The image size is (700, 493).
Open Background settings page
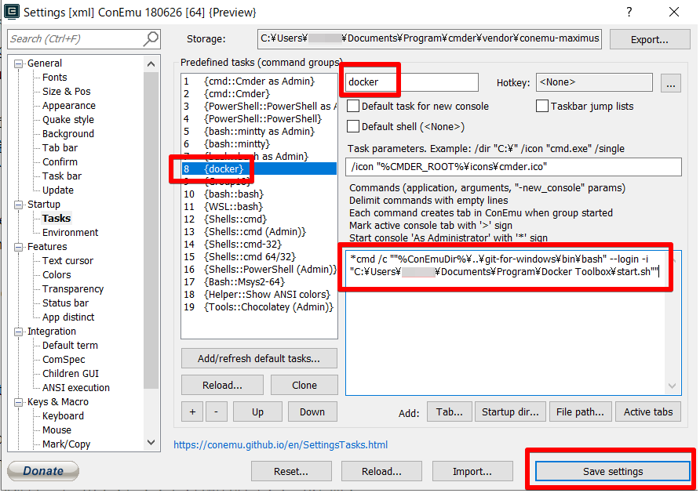[x=68, y=134]
